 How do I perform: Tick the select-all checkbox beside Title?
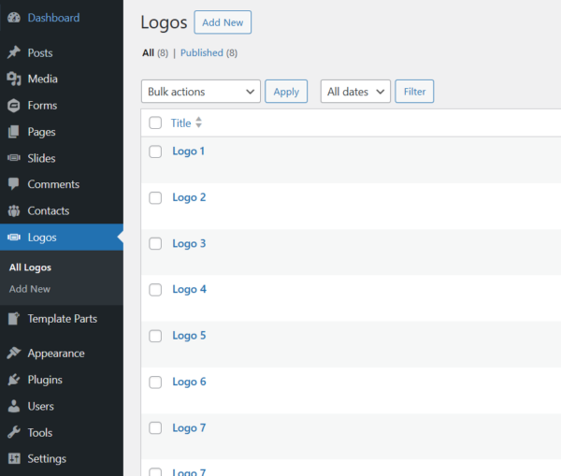tap(155, 123)
